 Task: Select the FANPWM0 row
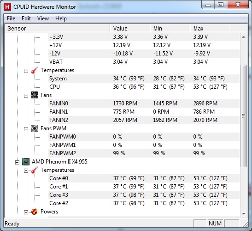coord(144,137)
